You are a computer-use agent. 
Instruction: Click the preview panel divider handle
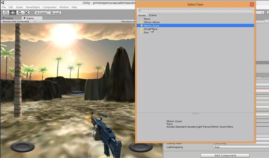point(195,114)
